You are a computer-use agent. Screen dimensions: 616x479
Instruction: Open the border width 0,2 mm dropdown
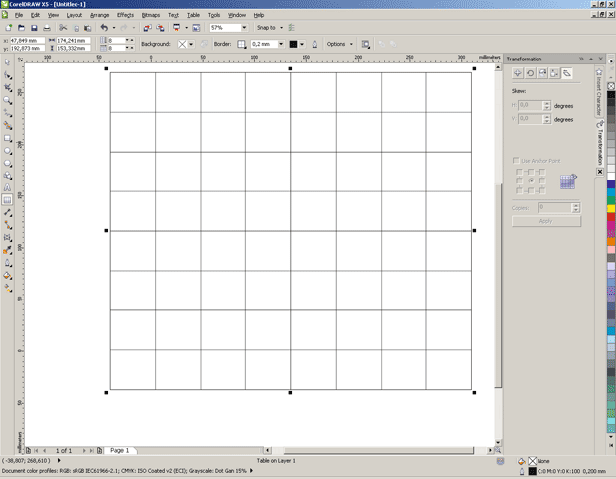click(281, 44)
